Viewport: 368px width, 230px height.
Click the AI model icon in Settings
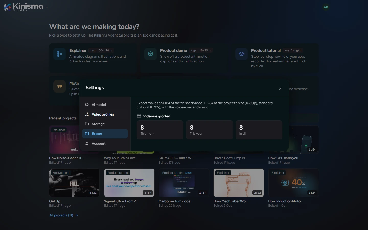click(87, 105)
